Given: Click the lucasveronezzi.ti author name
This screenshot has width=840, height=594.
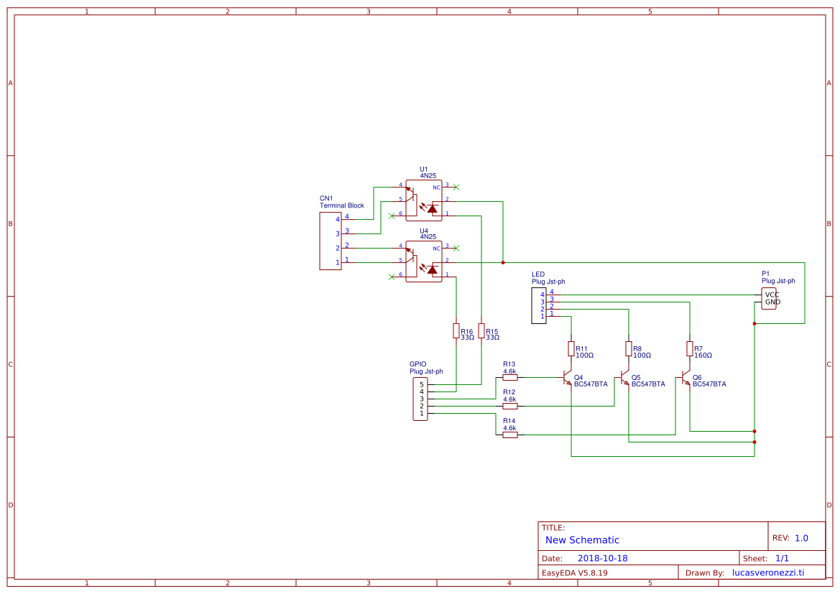Looking at the screenshot, I should point(767,572).
